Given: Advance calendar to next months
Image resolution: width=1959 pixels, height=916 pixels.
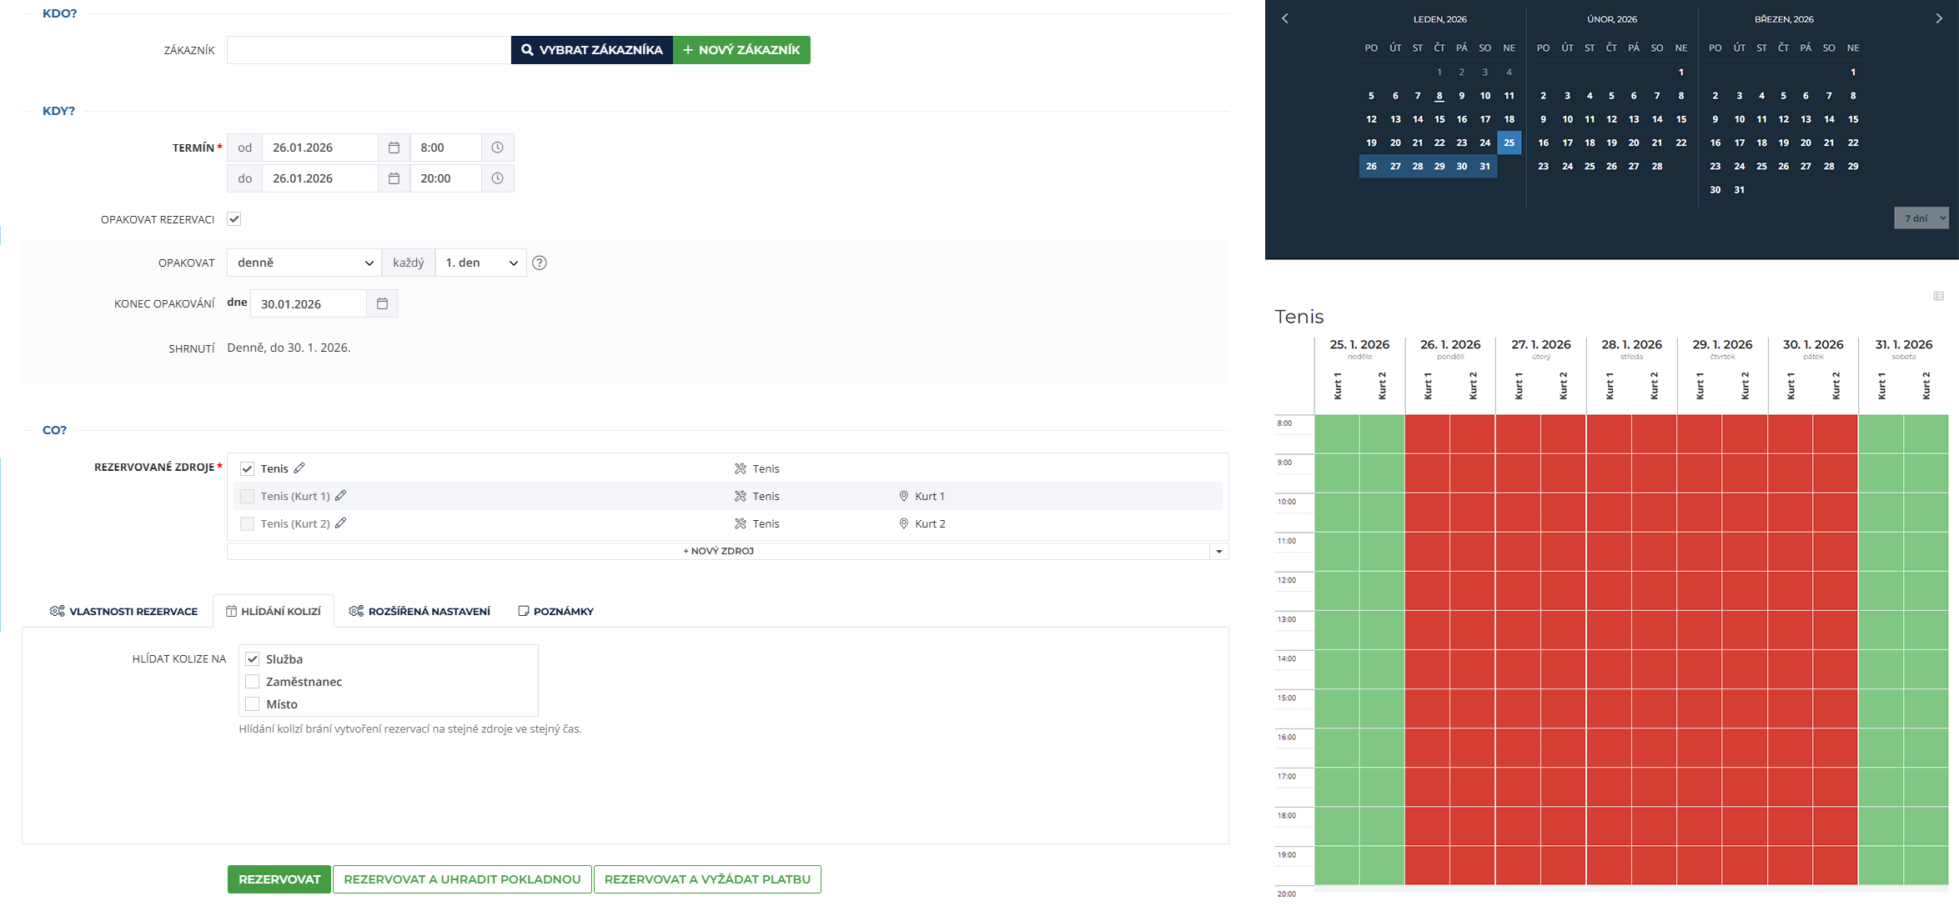Looking at the screenshot, I should pyautogui.click(x=1939, y=18).
